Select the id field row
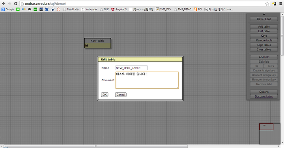The height and width of the screenshot is (148, 284). tap(97, 45)
